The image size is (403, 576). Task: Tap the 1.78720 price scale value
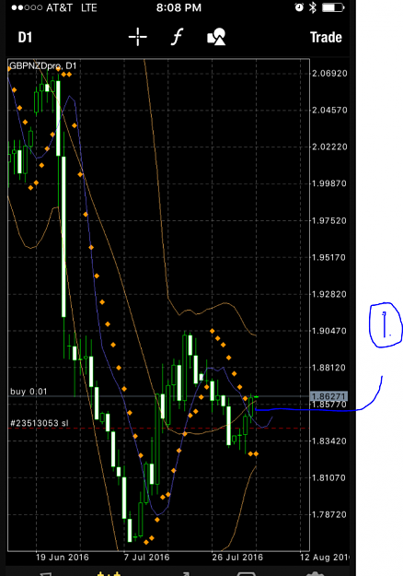click(x=329, y=514)
